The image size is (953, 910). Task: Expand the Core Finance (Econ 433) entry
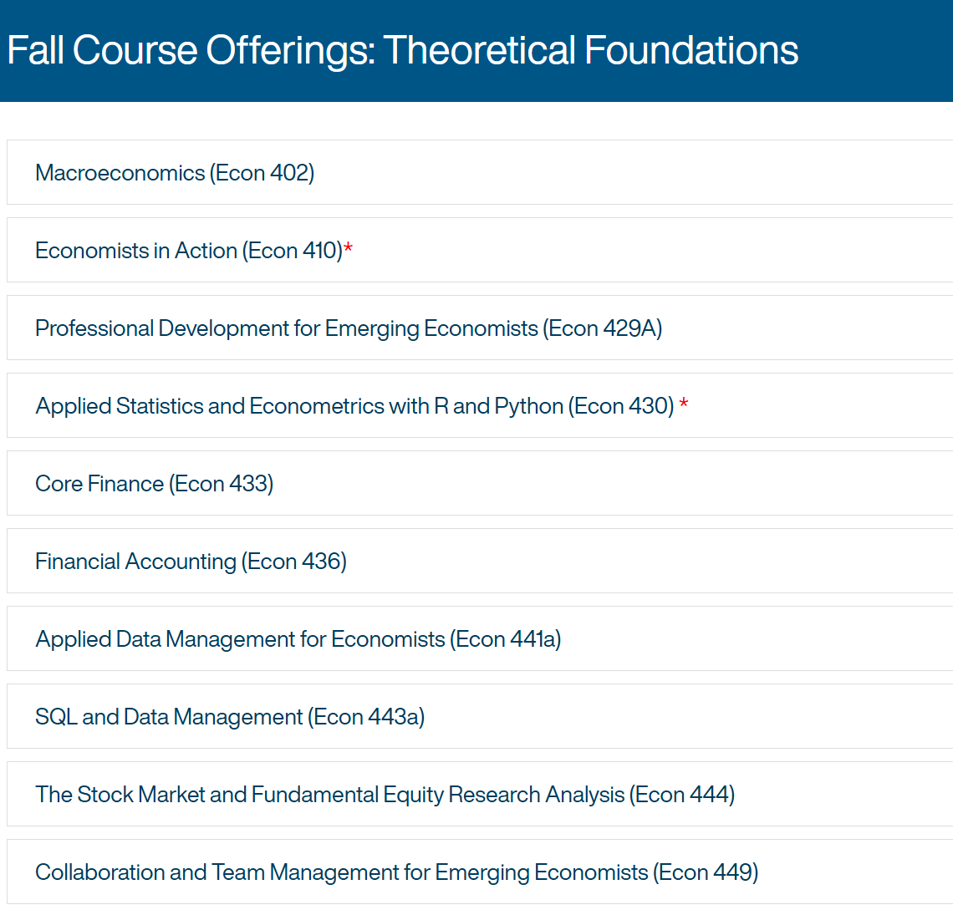pyautogui.click(x=480, y=484)
